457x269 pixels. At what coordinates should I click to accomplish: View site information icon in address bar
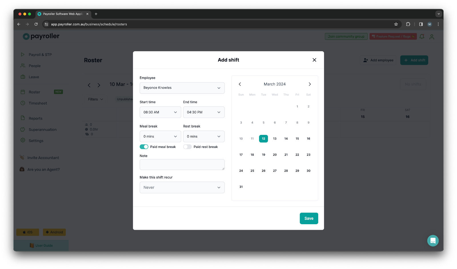[46, 24]
